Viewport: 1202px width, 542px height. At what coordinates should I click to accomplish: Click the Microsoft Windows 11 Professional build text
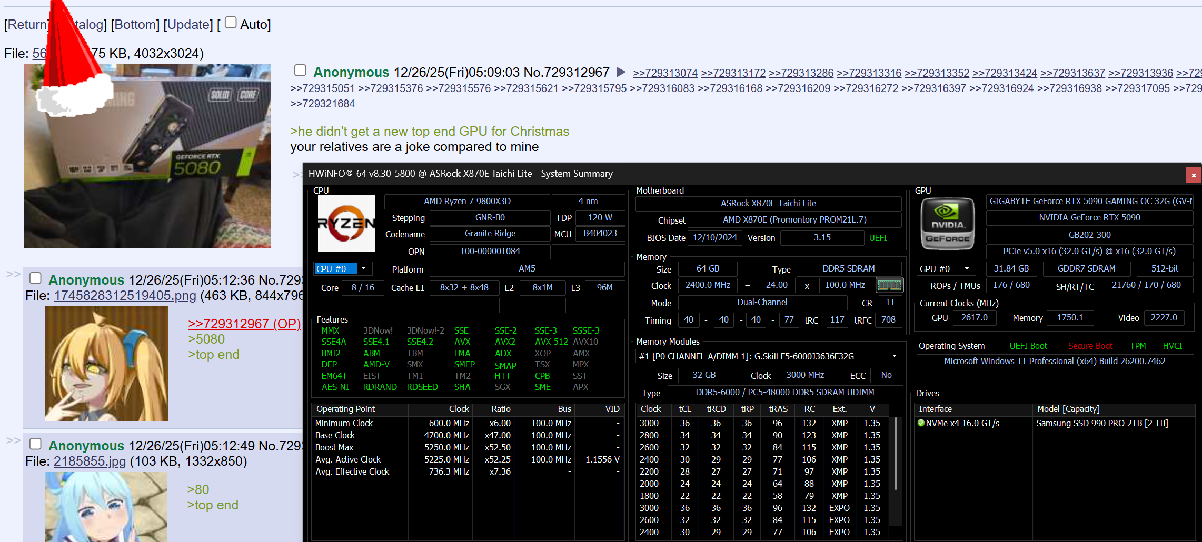point(1055,362)
